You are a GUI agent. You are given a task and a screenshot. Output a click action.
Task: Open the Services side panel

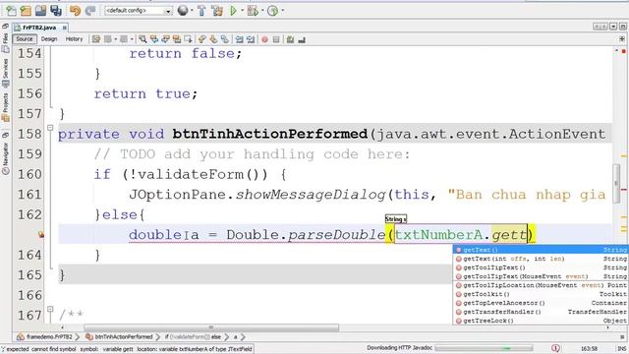tap(5, 73)
